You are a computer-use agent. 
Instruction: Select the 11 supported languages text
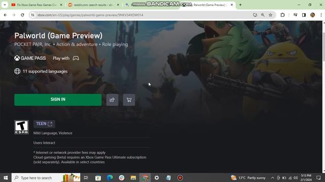point(45,71)
